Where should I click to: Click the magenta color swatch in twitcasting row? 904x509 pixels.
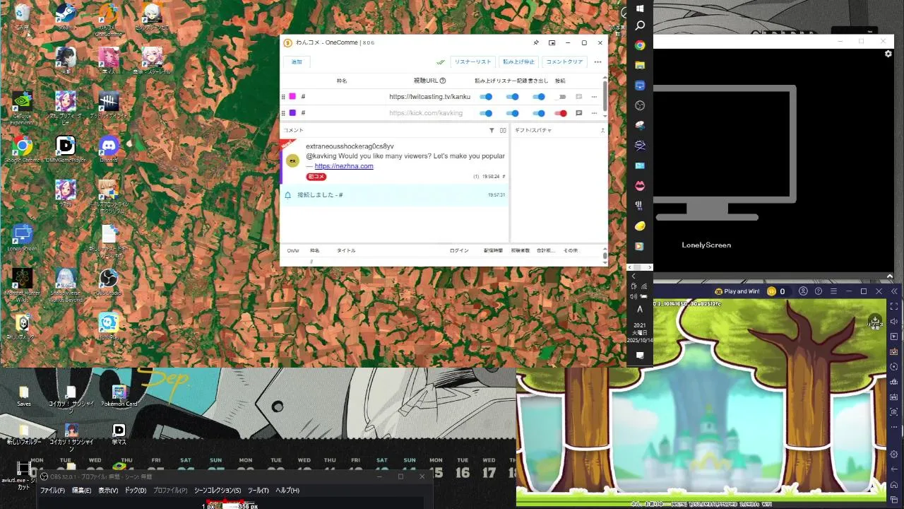click(x=292, y=97)
